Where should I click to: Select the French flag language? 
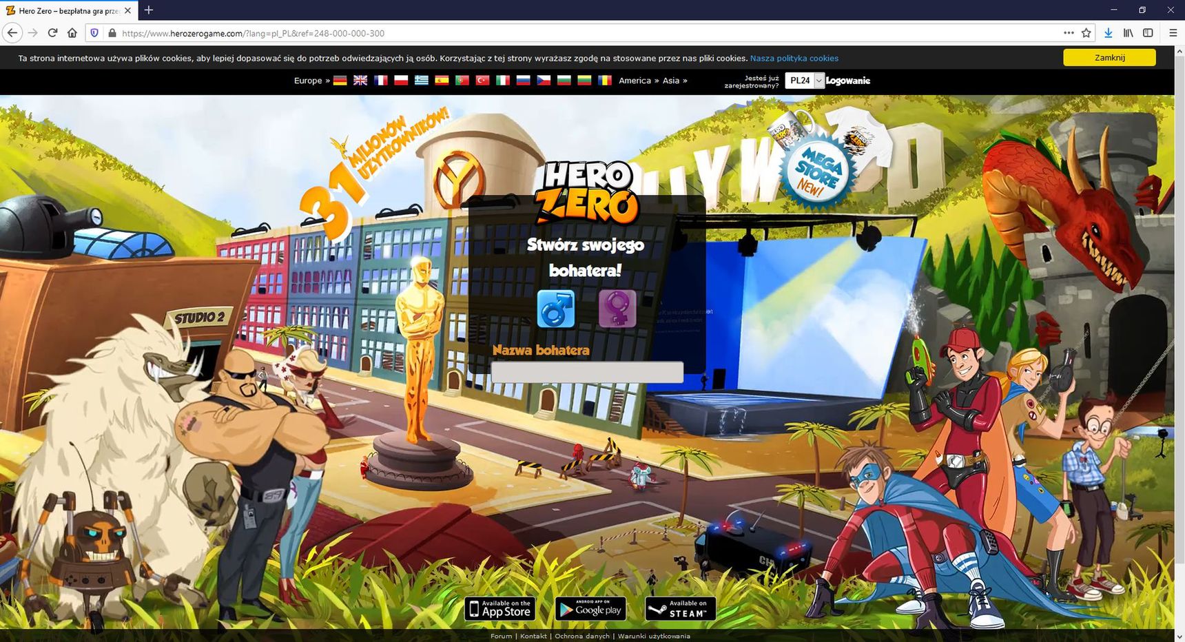pos(380,81)
